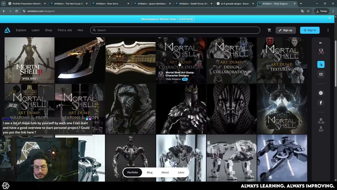Click the artist avatar in sidebar
This screenshot has width=337, height=190.
click(x=321, y=52)
